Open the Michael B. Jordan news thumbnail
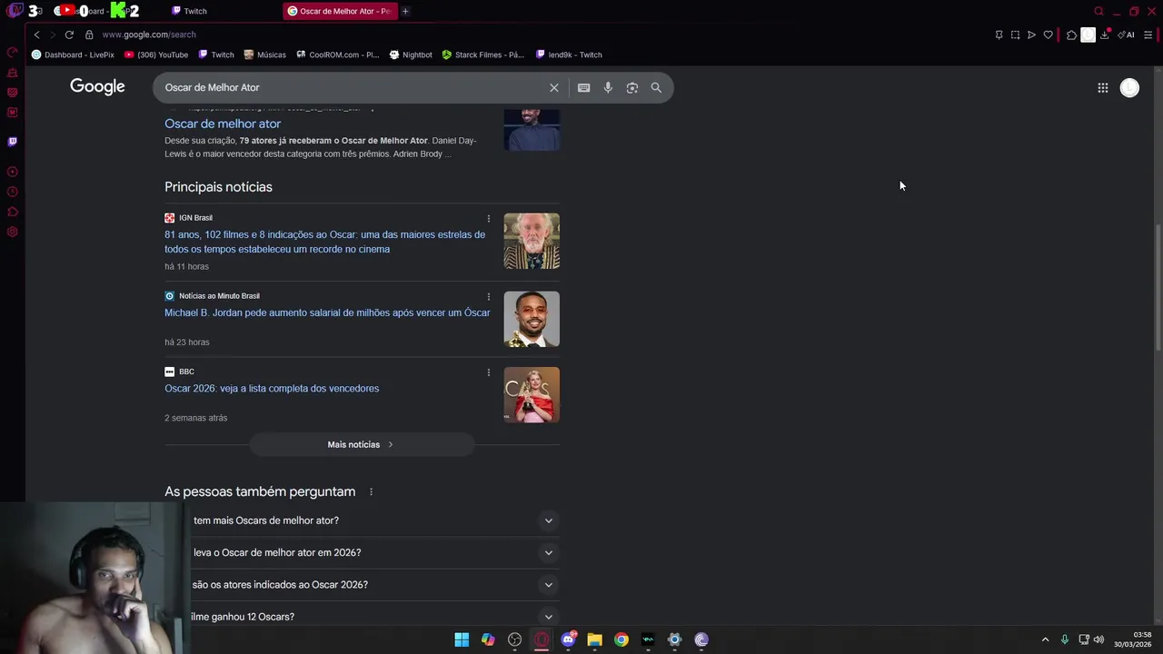The width and height of the screenshot is (1163, 654). pyautogui.click(x=532, y=319)
